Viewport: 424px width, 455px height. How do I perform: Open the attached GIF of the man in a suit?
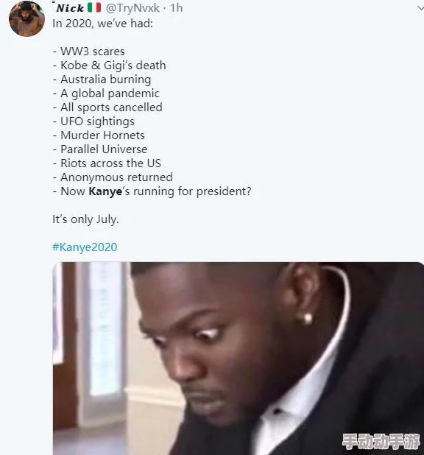[238, 359]
